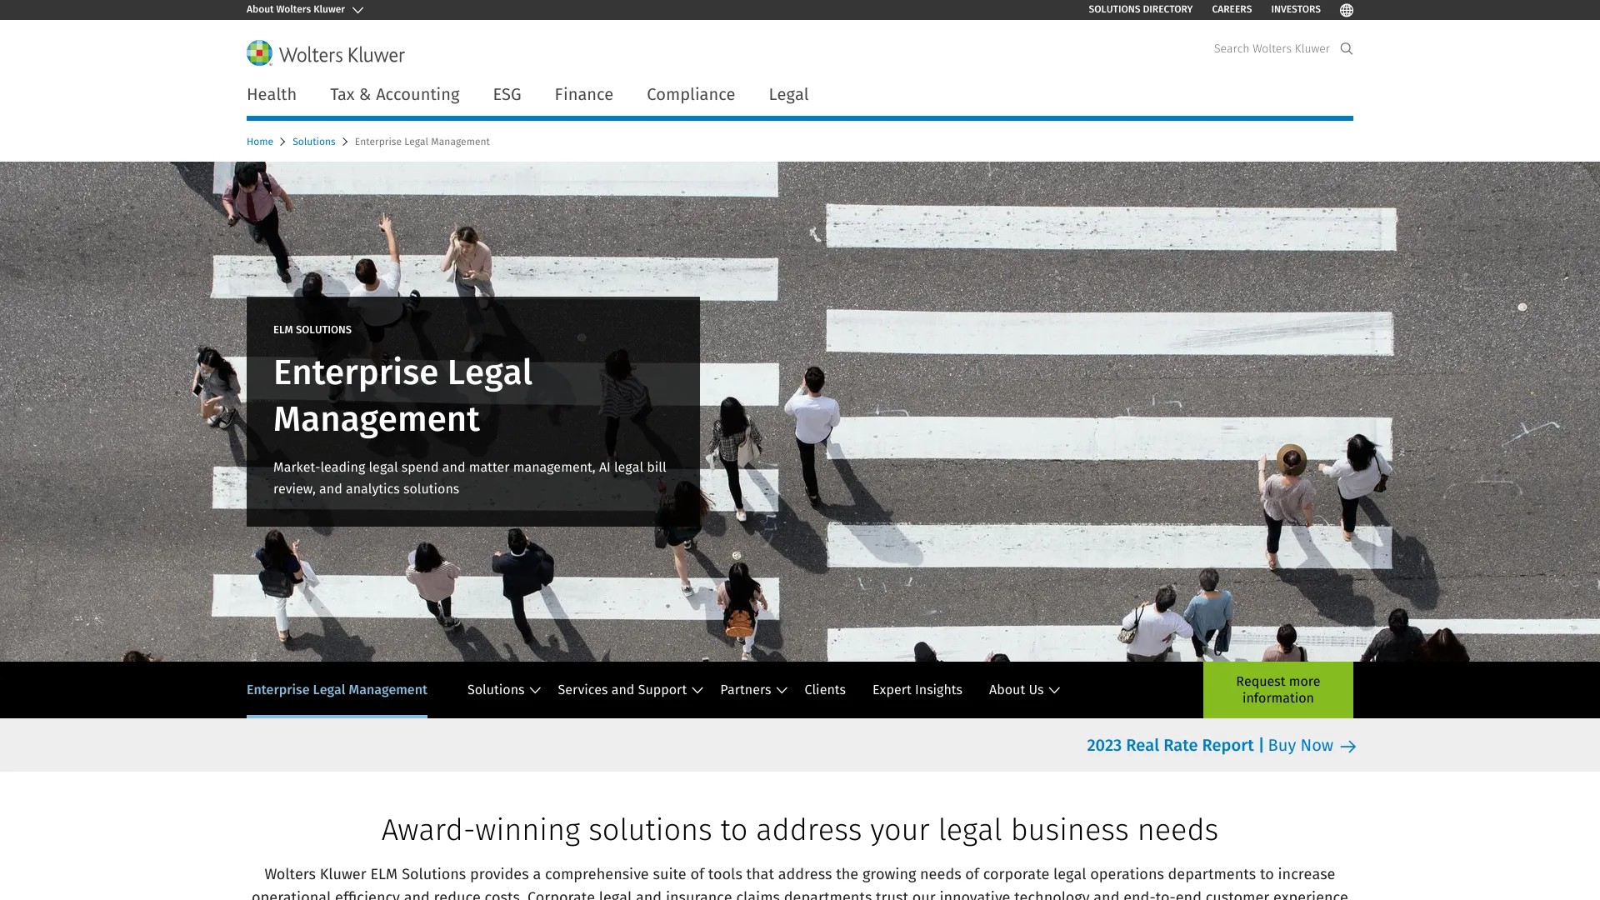Expand the About Us dropdown
This screenshot has width=1600, height=900.
coord(1053,690)
